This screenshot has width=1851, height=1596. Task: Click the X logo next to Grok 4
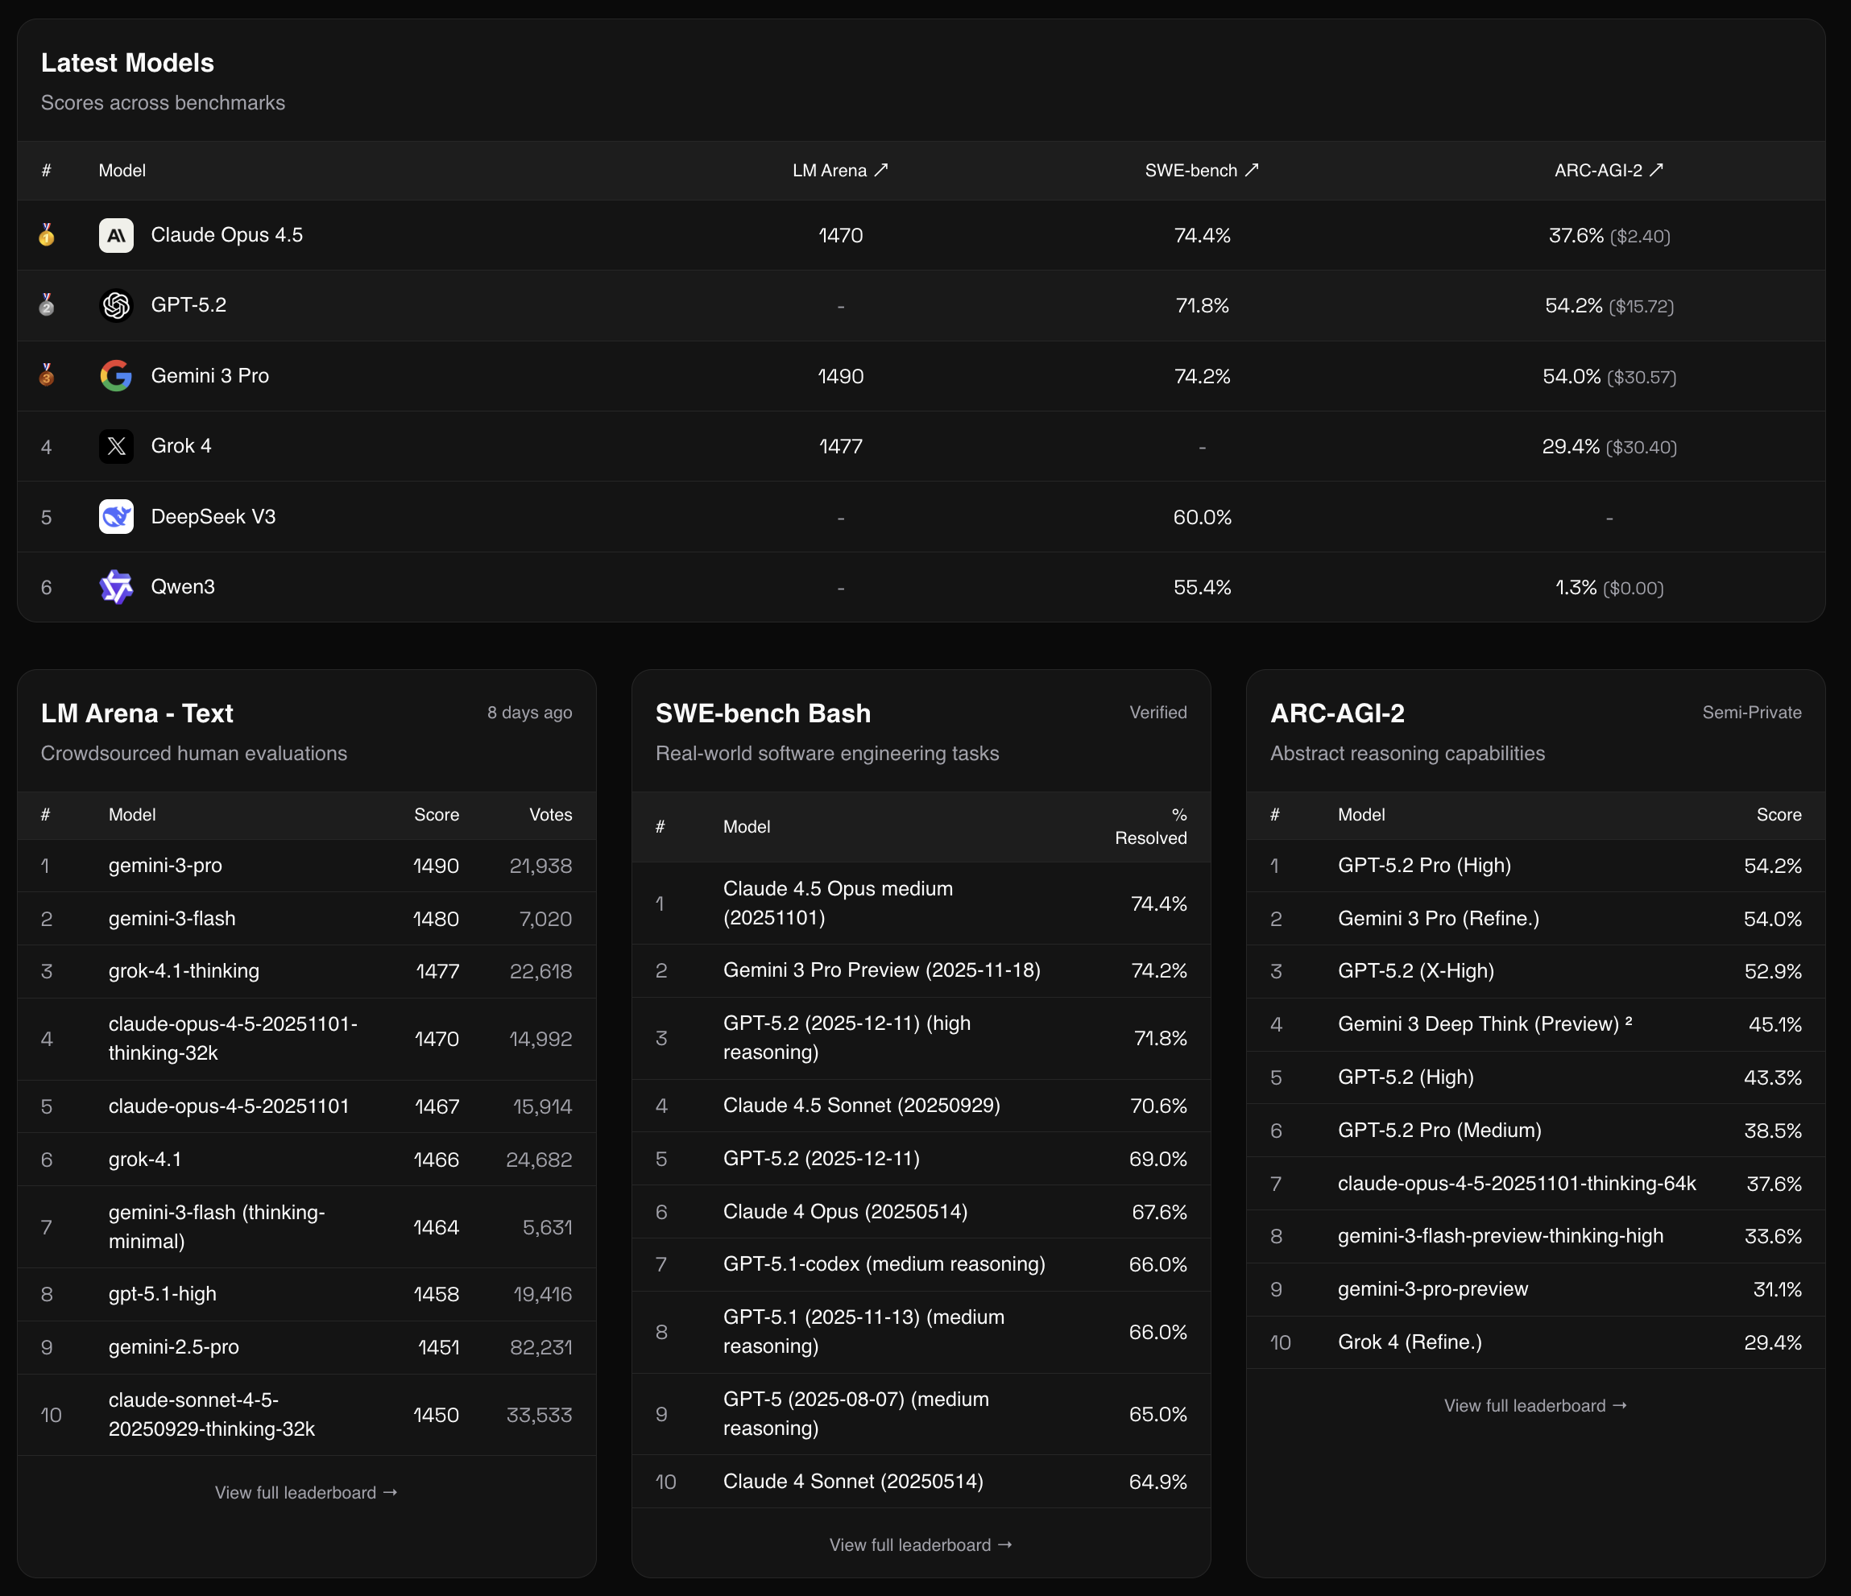point(116,447)
